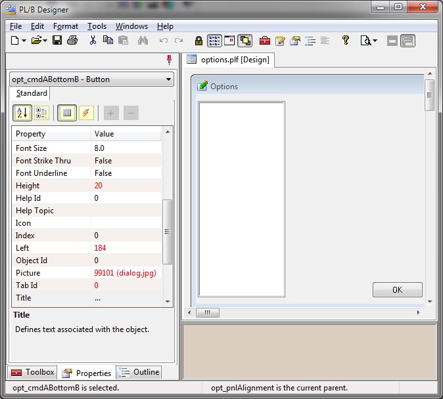Open the opt_cmdABottomB object selector dropdown

pyautogui.click(x=169, y=79)
